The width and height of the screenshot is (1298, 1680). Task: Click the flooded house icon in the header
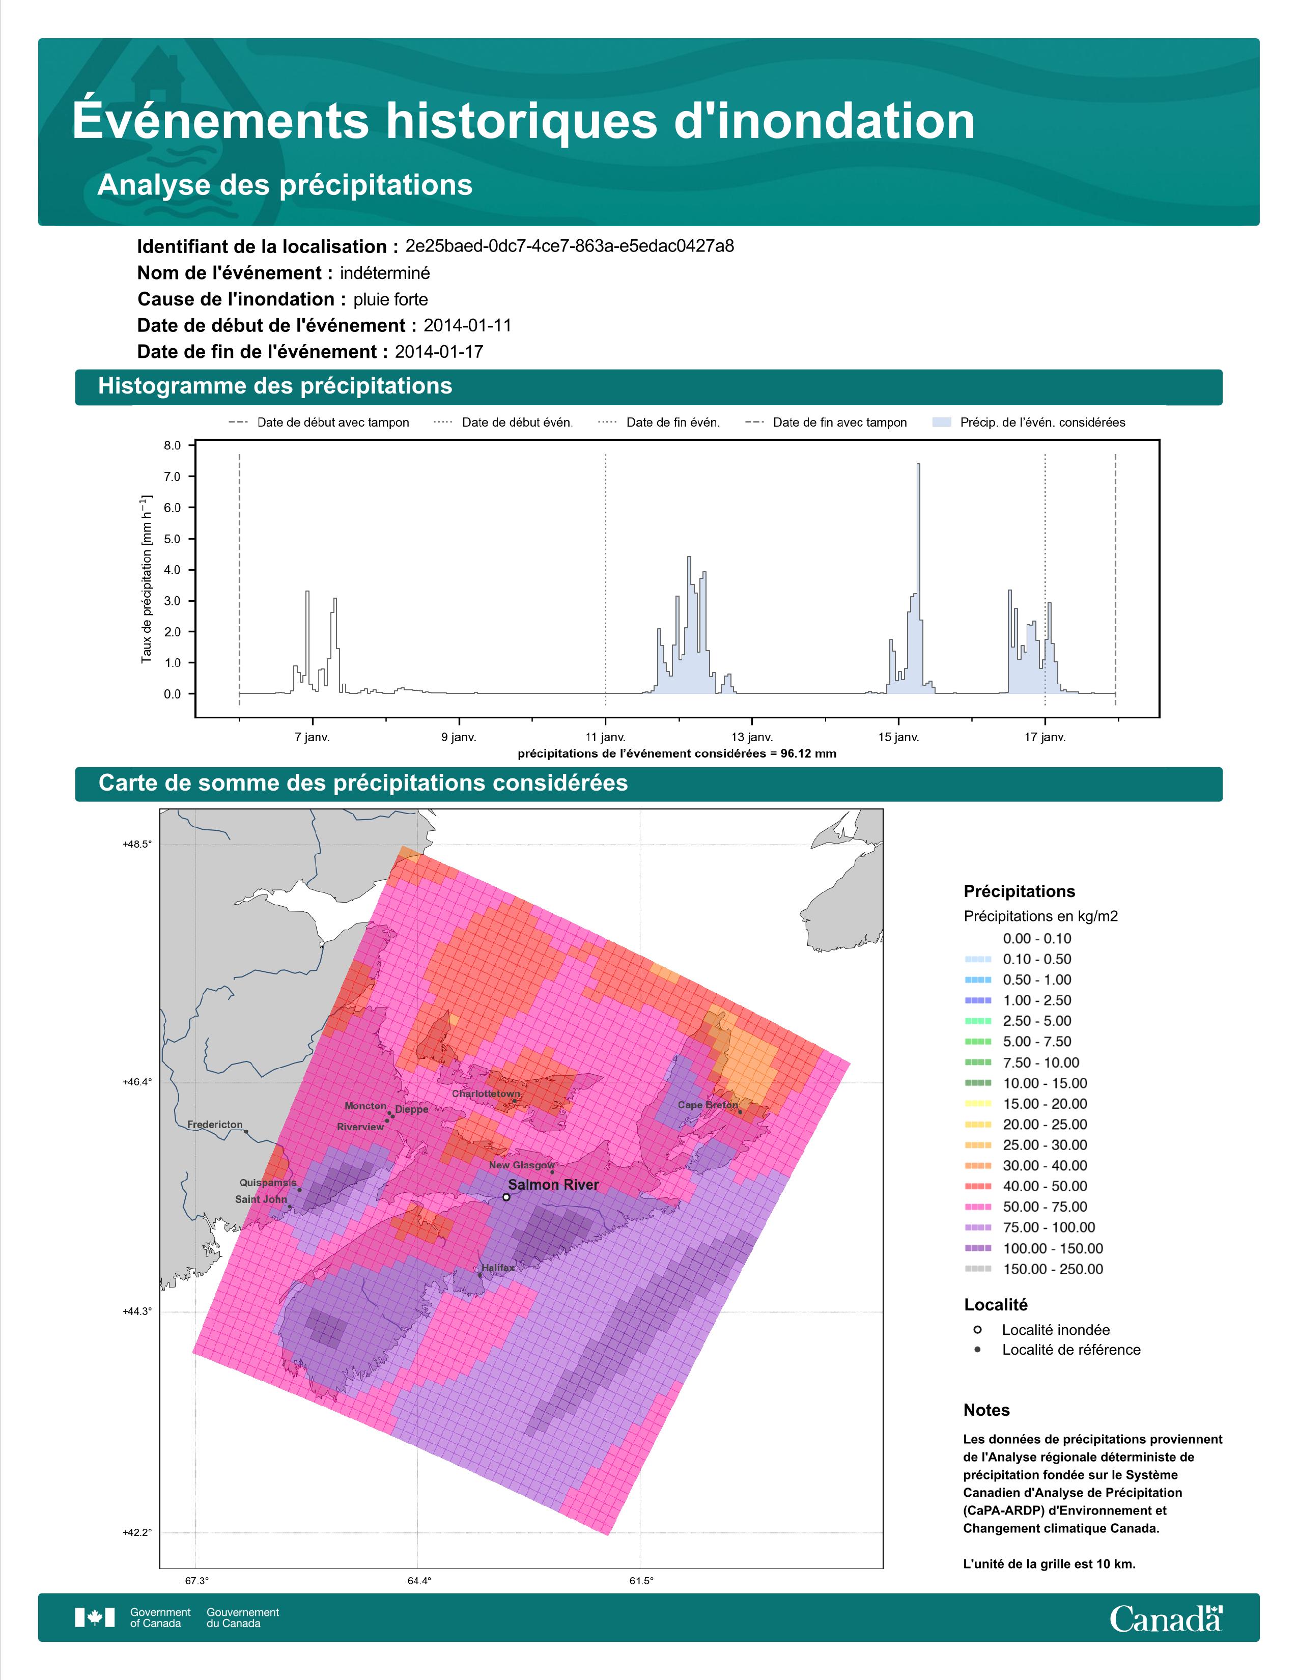tap(158, 75)
